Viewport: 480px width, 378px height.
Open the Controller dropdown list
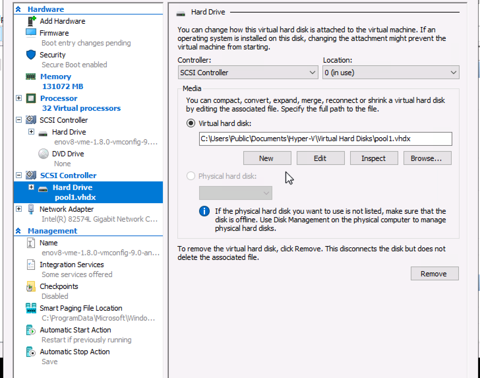point(248,73)
